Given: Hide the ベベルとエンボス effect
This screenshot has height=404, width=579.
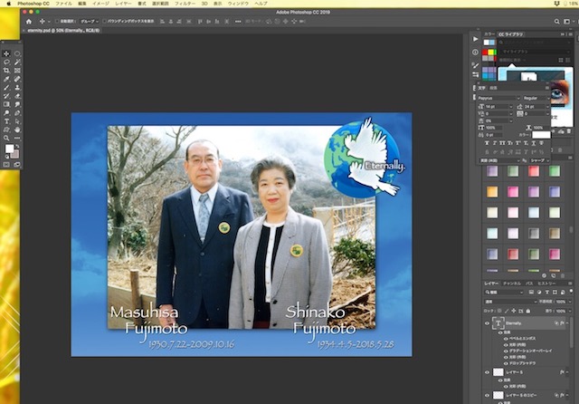Looking at the screenshot, I should 506,339.
